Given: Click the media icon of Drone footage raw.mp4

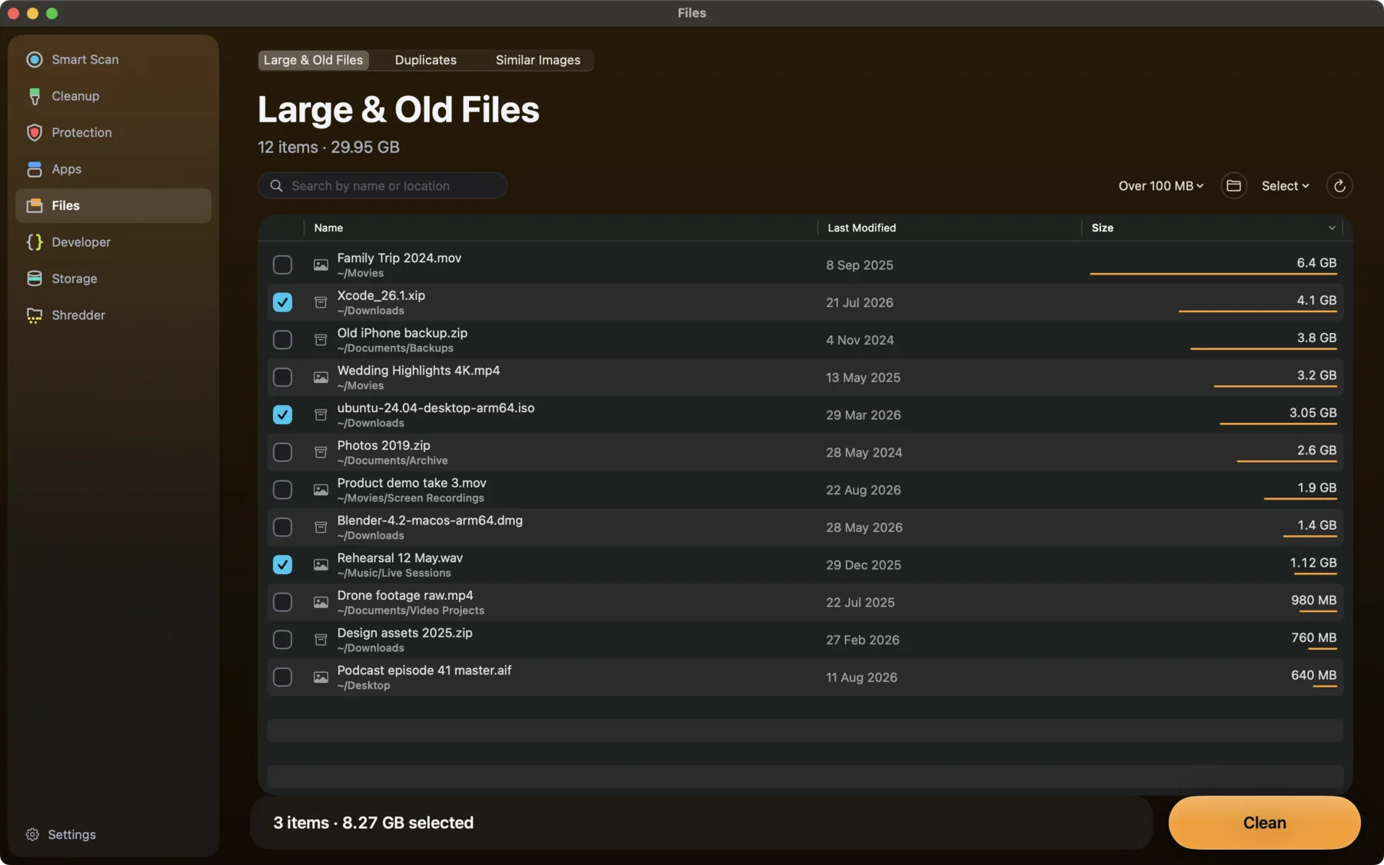Looking at the screenshot, I should tap(321, 602).
